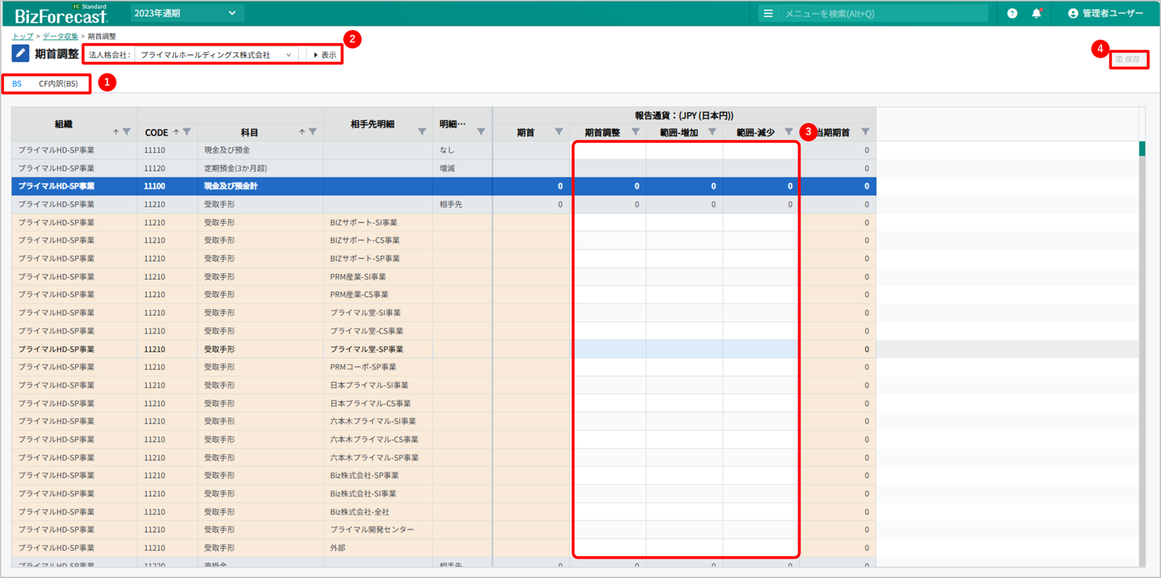Image resolution: width=1161 pixels, height=578 pixels.
Task: Click the filter icon in 組織 column
Action: point(127,132)
